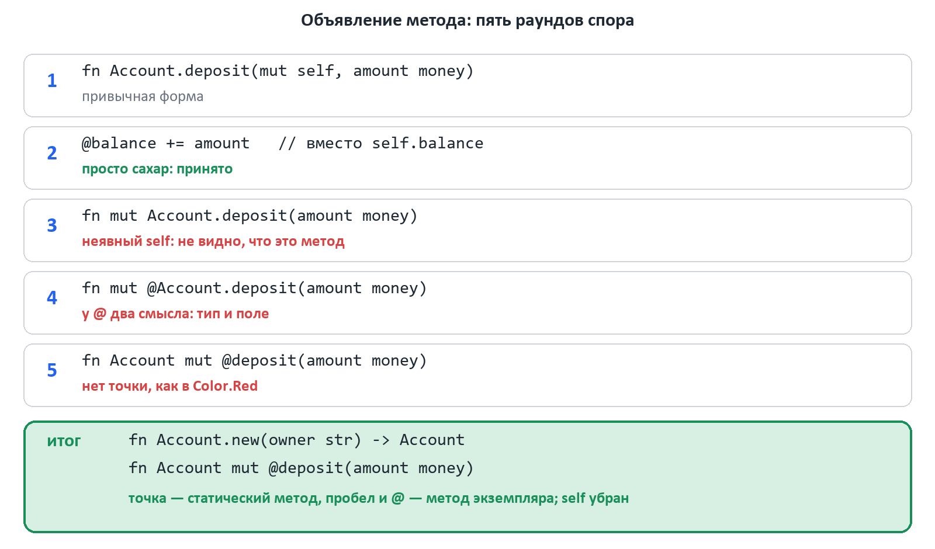Click round number 1

[52, 81]
